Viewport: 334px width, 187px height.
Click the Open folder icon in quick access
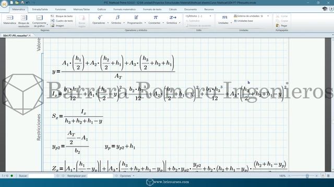coord(17,3)
